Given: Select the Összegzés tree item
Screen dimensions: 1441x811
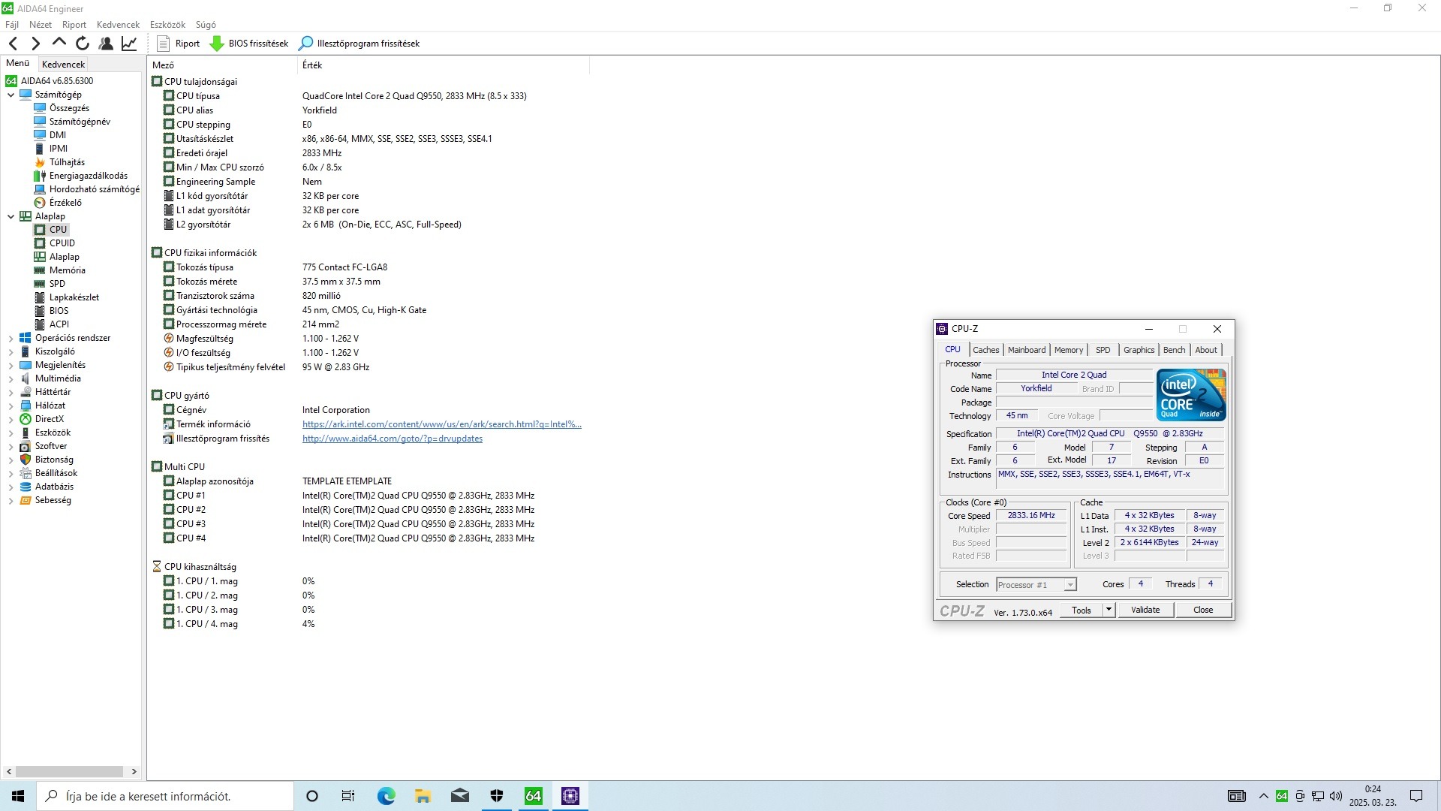Looking at the screenshot, I should [69, 108].
